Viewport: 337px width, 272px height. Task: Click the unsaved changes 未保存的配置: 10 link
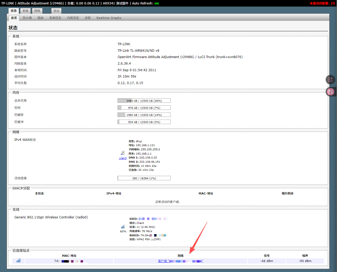click(322, 3)
